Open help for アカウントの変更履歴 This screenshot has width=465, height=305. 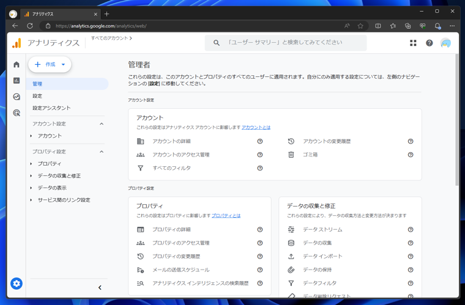411,141
